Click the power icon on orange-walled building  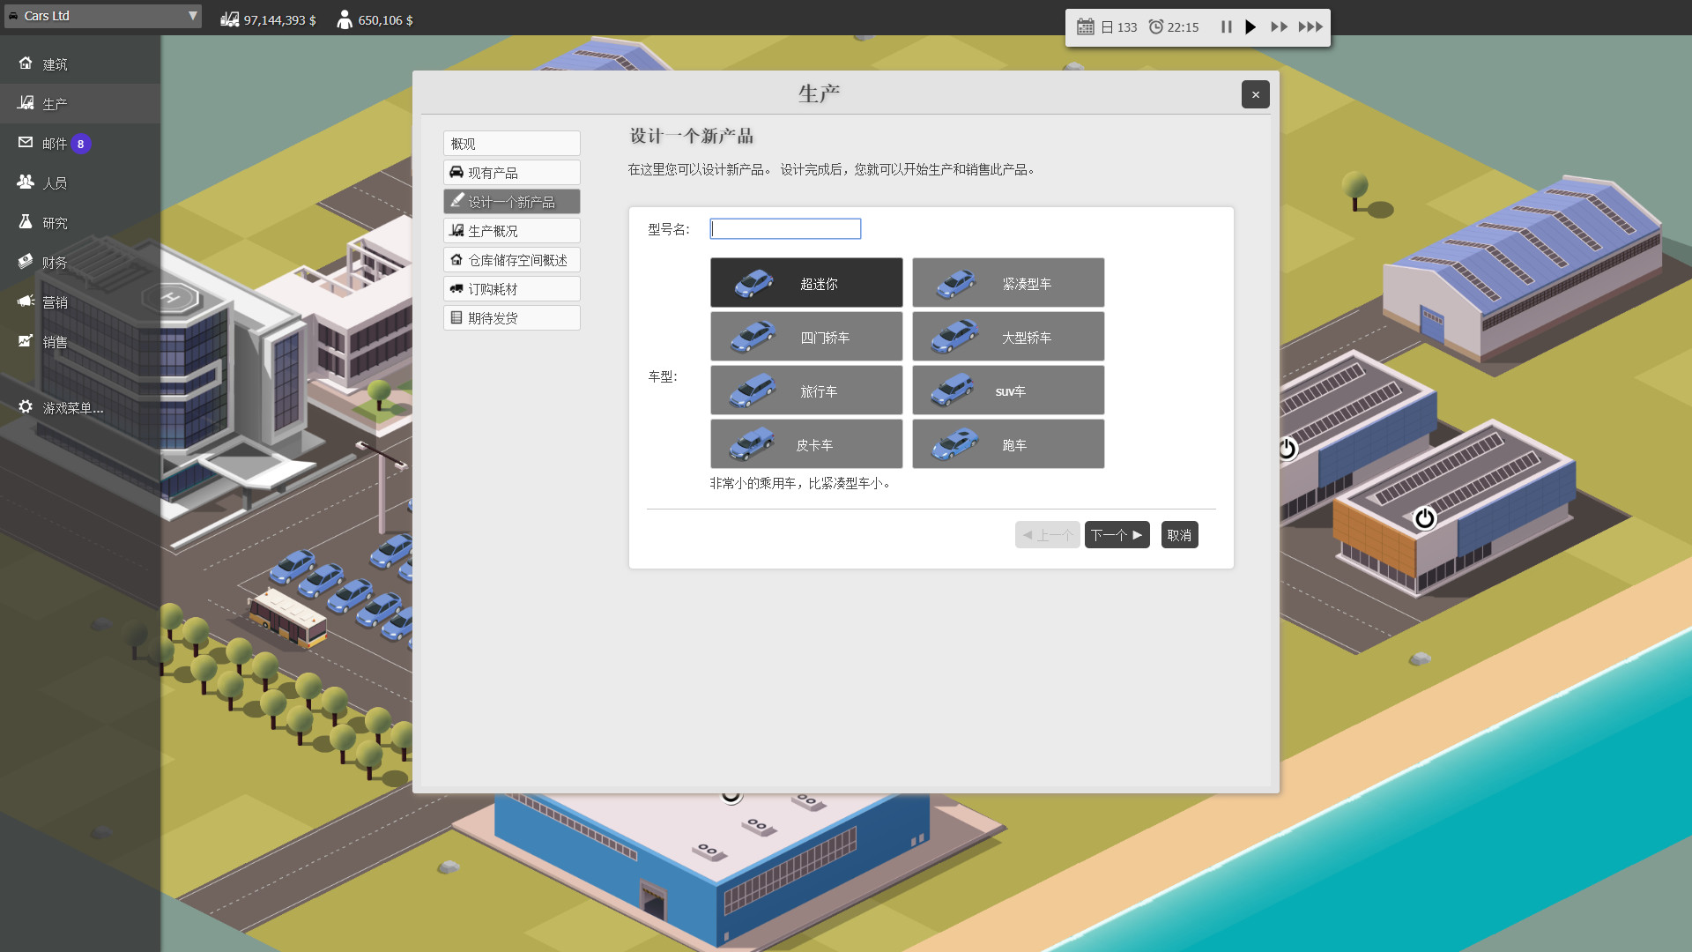coord(1424,518)
